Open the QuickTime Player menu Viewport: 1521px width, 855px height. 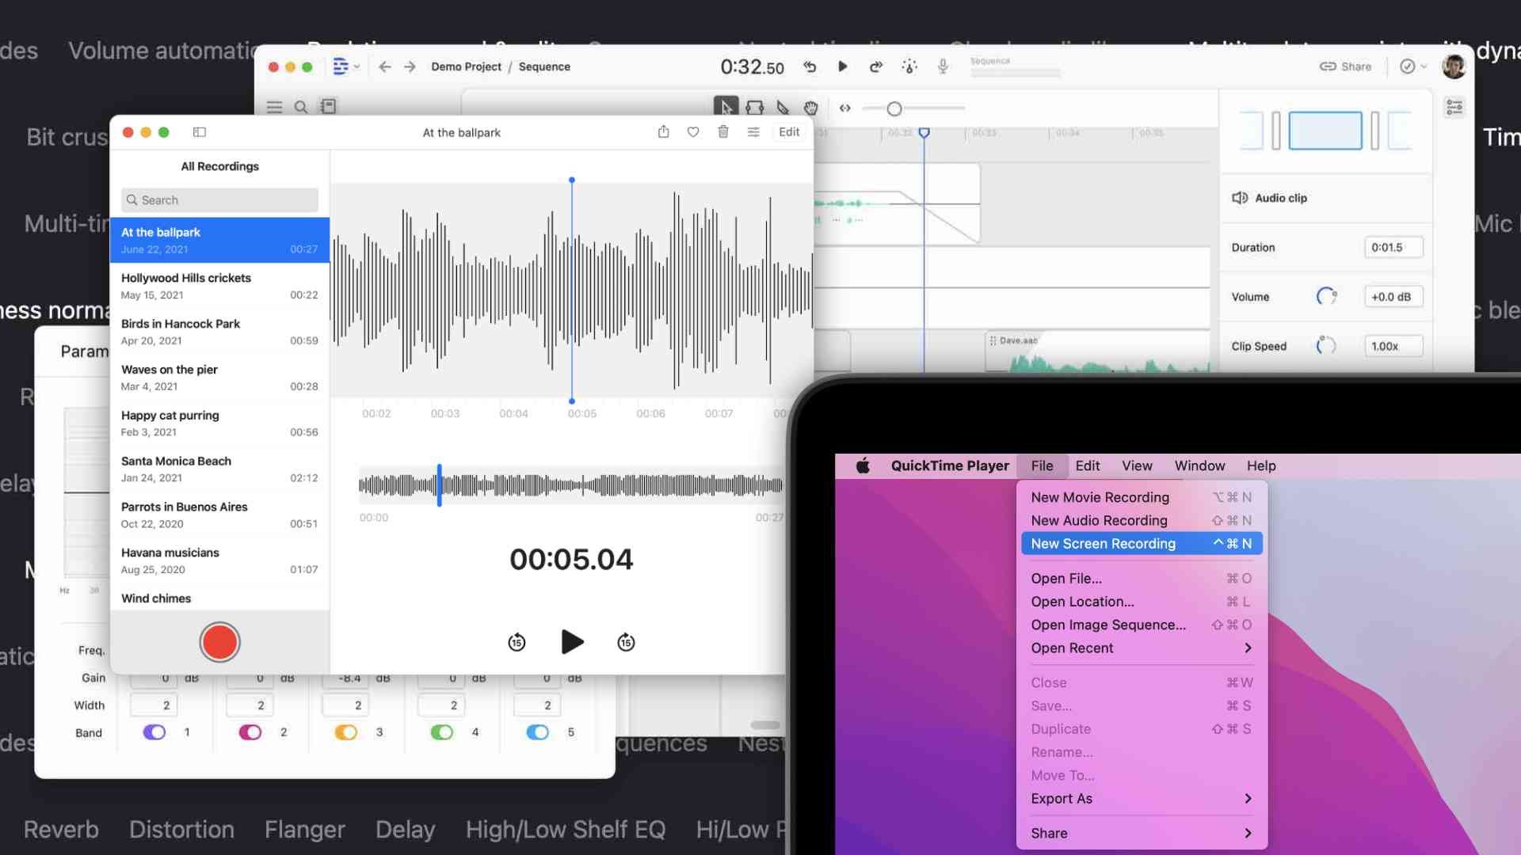[x=950, y=465]
